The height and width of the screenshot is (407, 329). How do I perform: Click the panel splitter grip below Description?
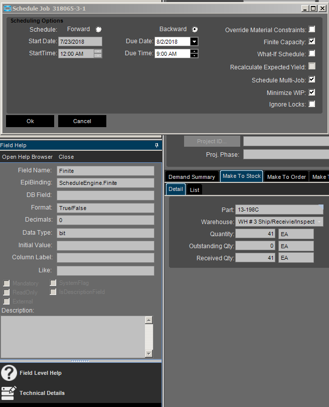(80, 361)
